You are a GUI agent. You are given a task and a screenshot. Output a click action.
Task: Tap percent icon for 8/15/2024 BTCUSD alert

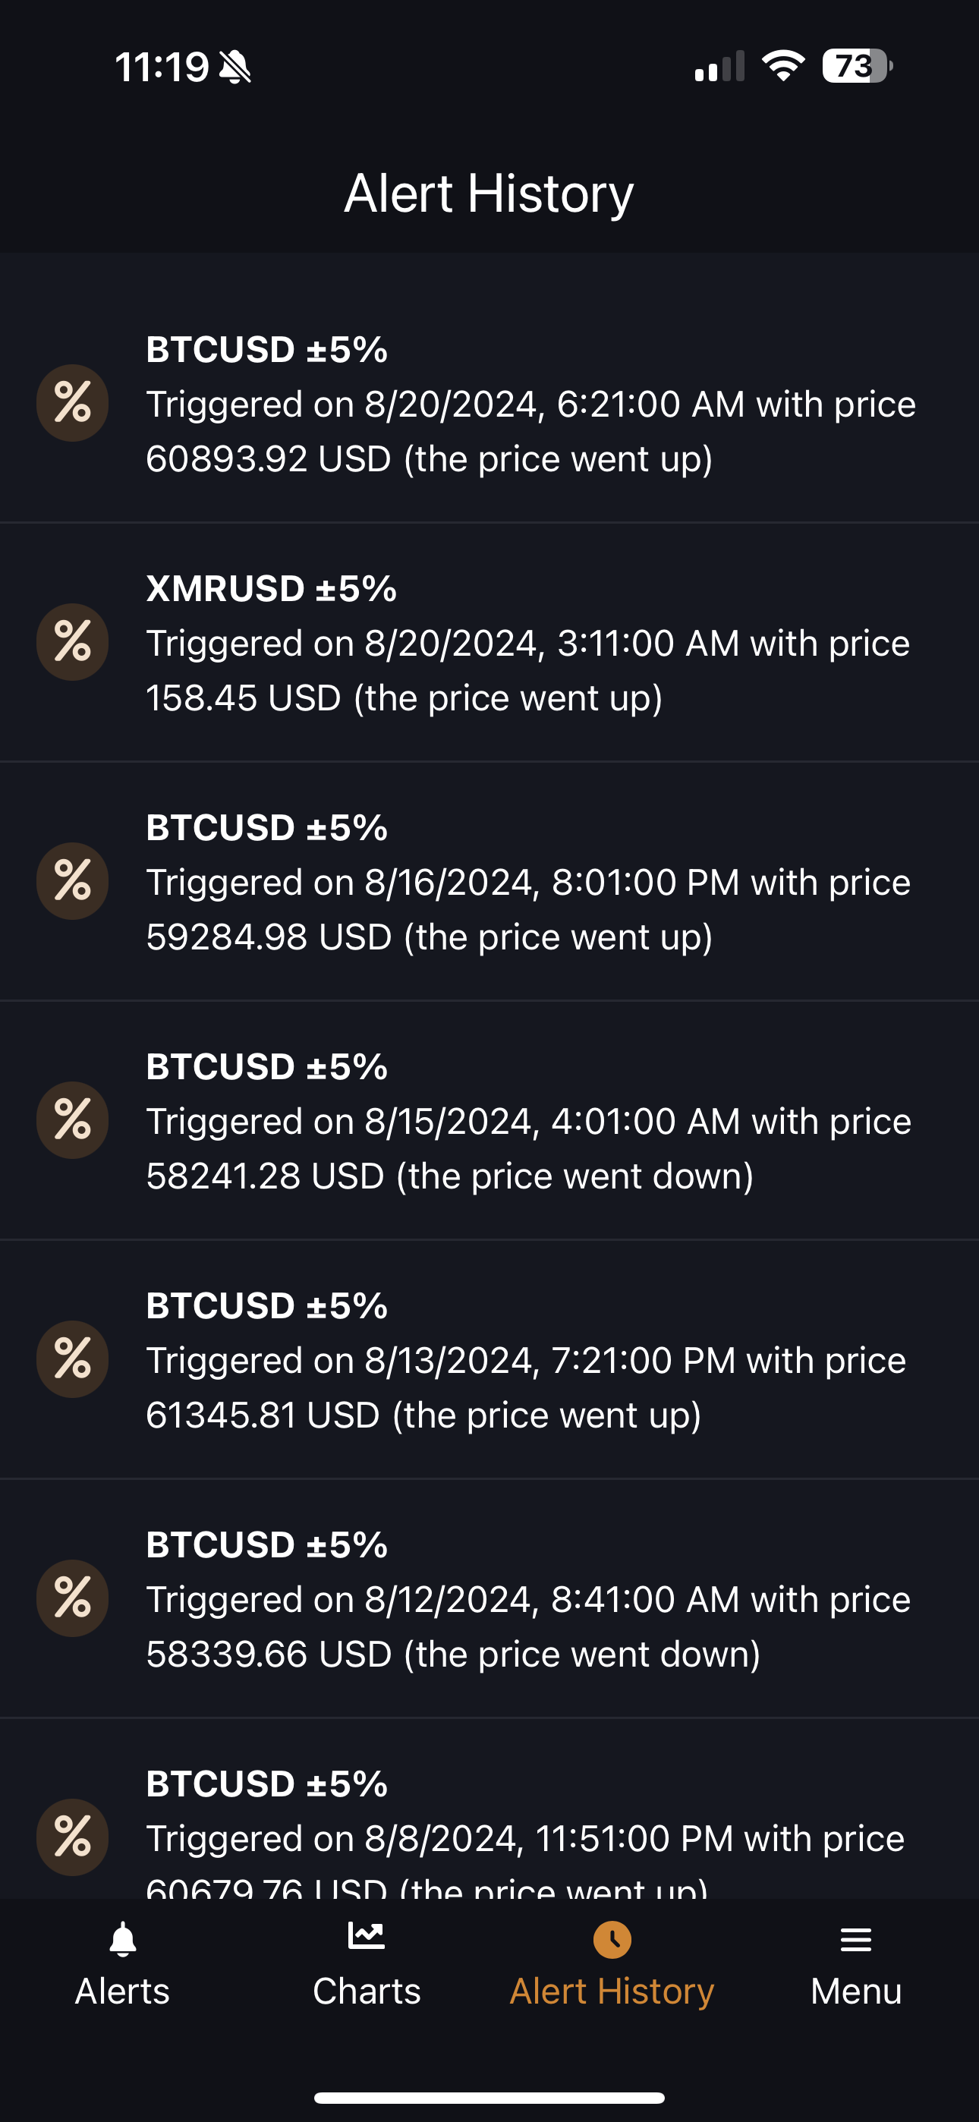tap(73, 1119)
